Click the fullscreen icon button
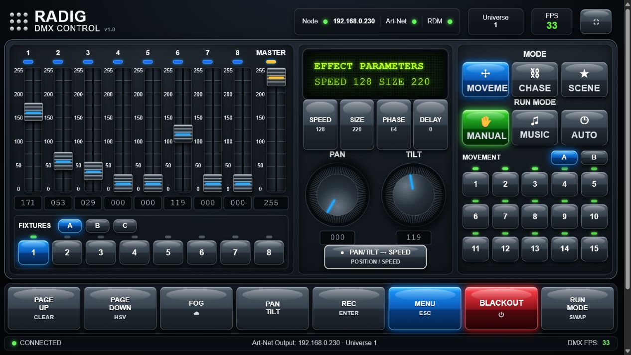The width and height of the screenshot is (631, 355). (x=596, y=22)
